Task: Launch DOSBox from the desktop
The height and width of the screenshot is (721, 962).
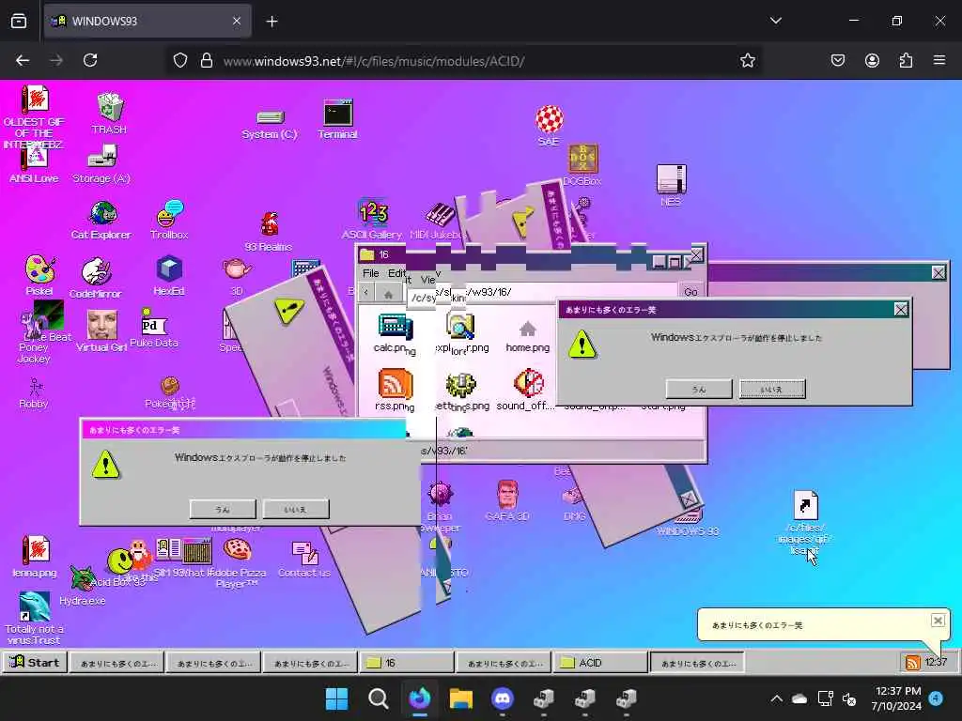Action: coord(582,164)
